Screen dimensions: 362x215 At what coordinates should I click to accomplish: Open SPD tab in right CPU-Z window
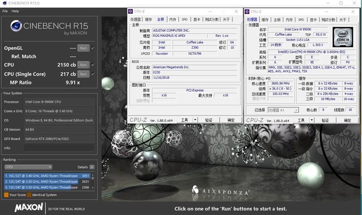[301, 20]
